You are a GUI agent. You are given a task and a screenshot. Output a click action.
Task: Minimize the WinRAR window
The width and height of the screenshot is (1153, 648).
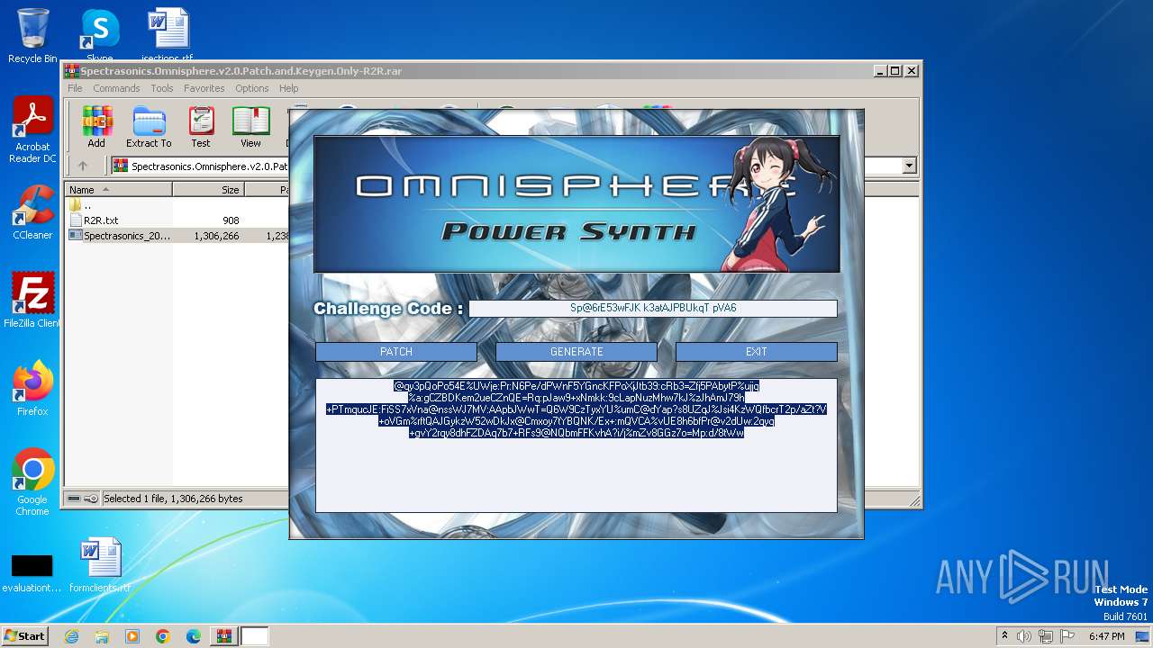[x=878, y=71]
